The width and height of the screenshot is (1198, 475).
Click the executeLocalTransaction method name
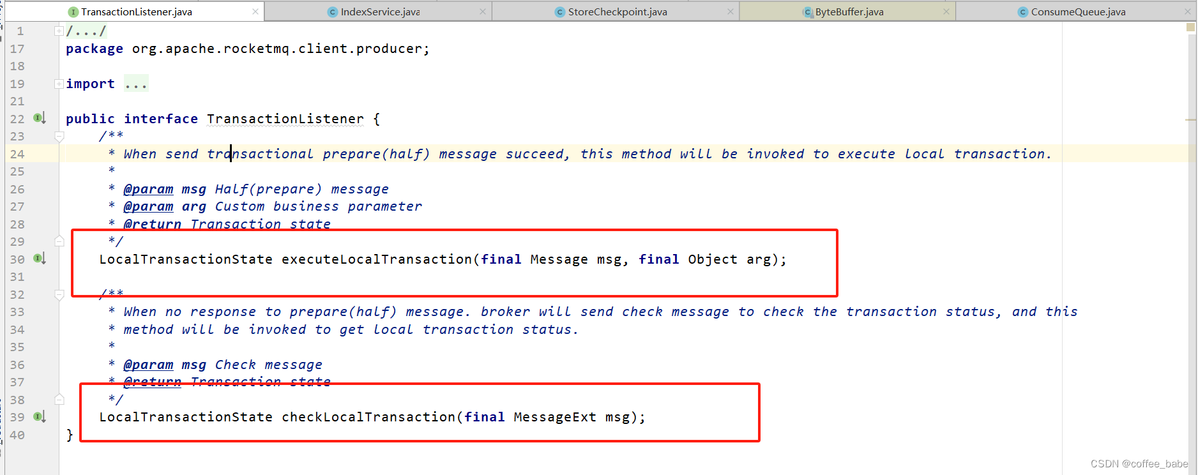[377, 259]
